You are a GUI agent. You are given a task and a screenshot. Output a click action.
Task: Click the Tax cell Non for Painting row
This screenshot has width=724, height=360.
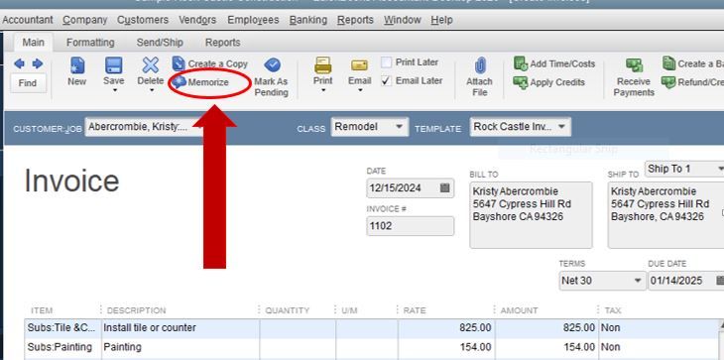pos(658,347)
